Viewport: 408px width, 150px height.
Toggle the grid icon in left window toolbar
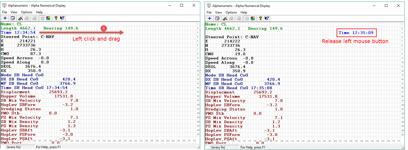(x=42, y=18)
